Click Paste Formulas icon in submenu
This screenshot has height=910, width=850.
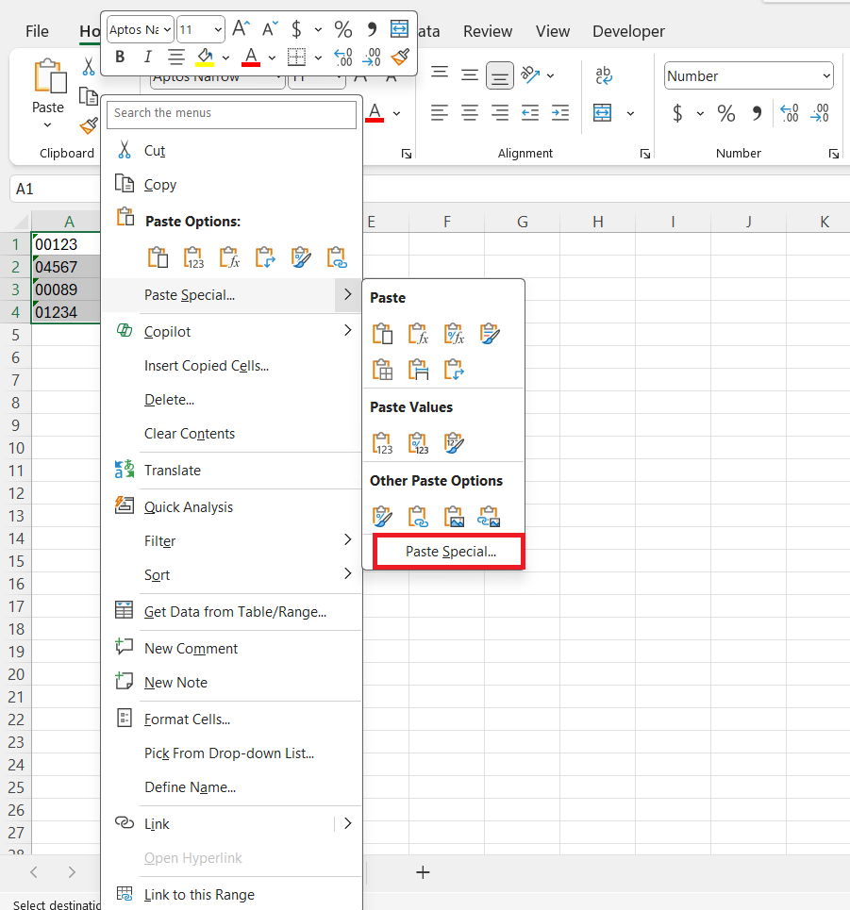click(x=418, y=334)
